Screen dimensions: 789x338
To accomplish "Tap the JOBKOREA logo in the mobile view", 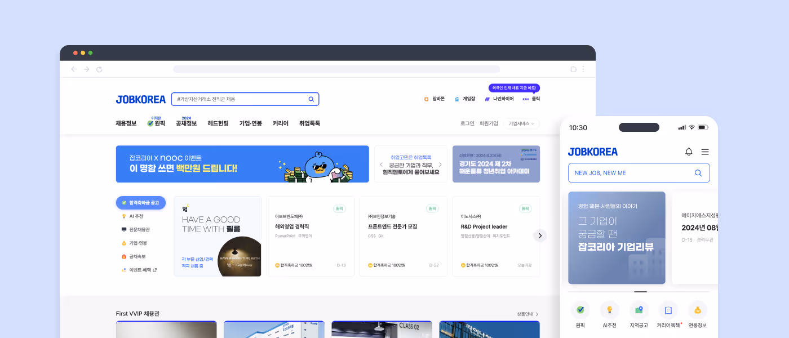I will click(593, 152).
